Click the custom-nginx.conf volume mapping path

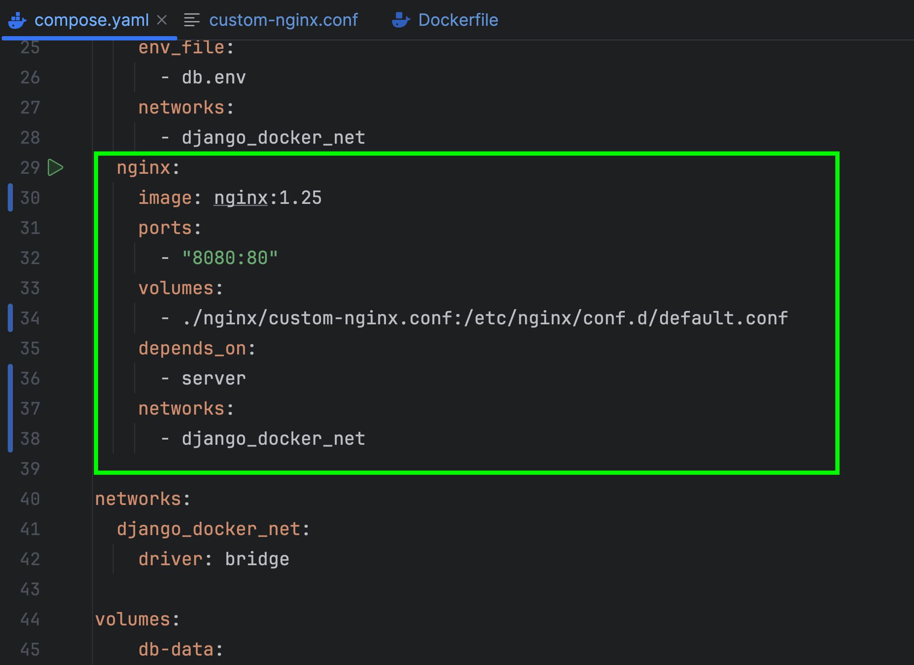pos(485,318)
